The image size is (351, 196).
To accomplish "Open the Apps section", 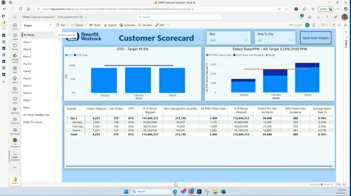I will [15, 69].
